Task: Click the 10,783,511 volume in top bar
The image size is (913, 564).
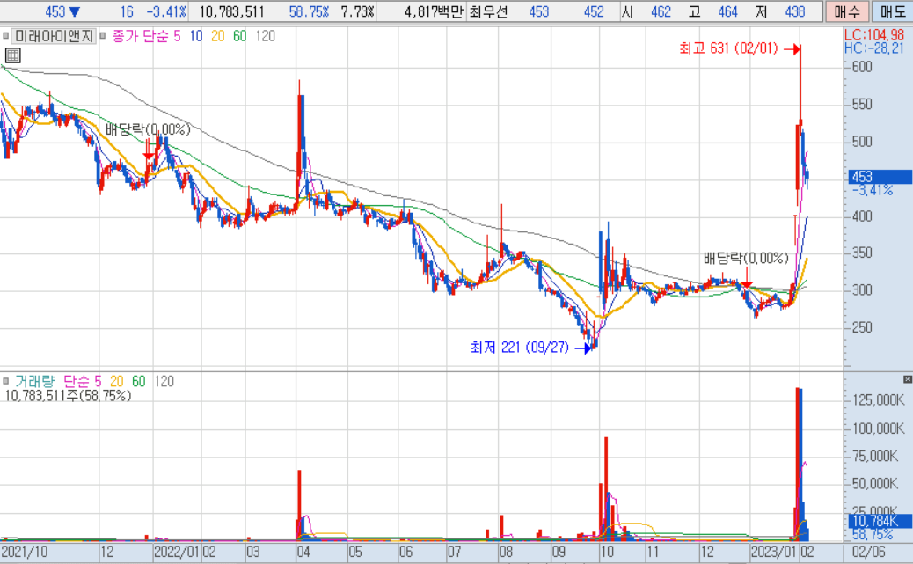Action: point(231,11)
